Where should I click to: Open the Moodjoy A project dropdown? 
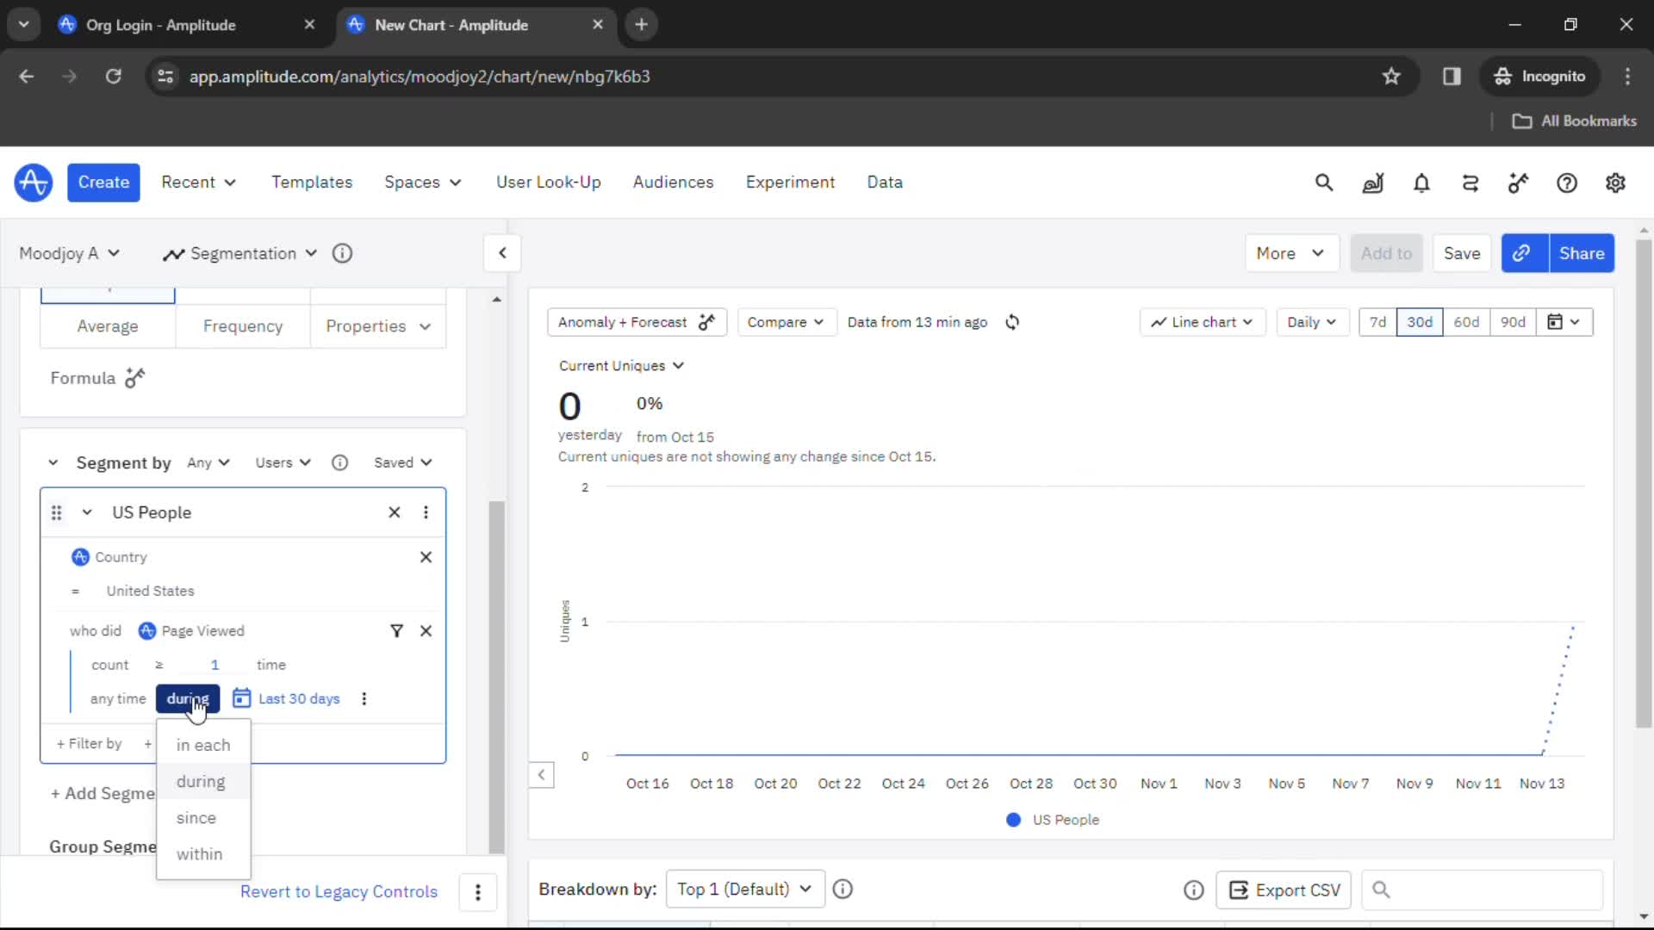(69, 253)
